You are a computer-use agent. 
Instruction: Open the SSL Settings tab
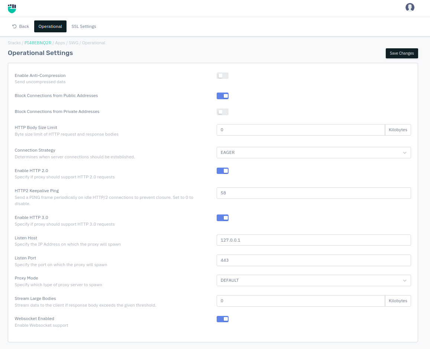(84, 26)
